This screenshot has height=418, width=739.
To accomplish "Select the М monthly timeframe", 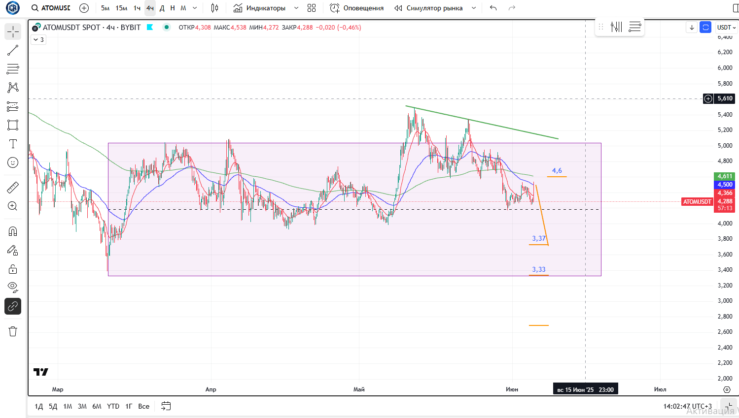I will pos(183,8).
